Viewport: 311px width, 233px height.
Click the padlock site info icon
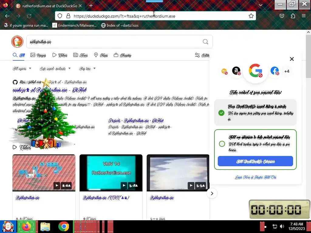(68, 16)
